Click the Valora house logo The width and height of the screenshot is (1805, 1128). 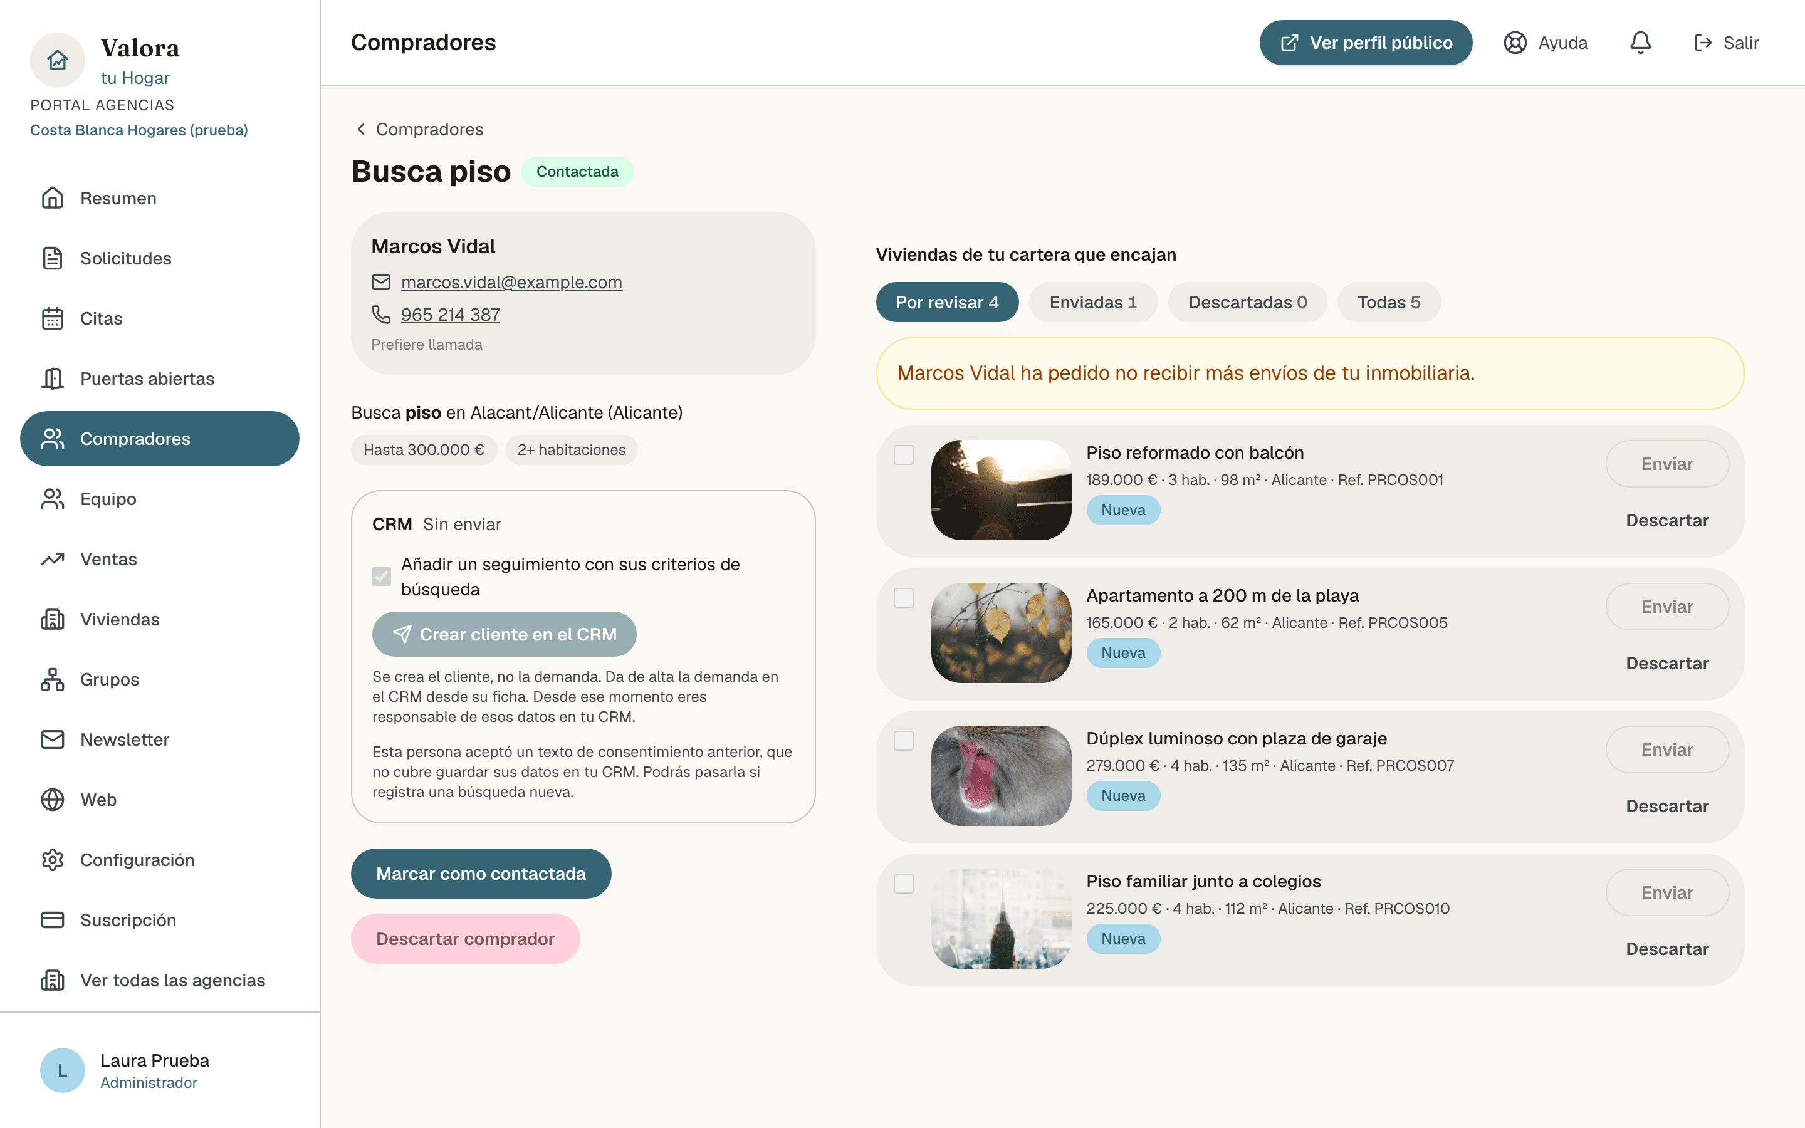tap(58, 60)
